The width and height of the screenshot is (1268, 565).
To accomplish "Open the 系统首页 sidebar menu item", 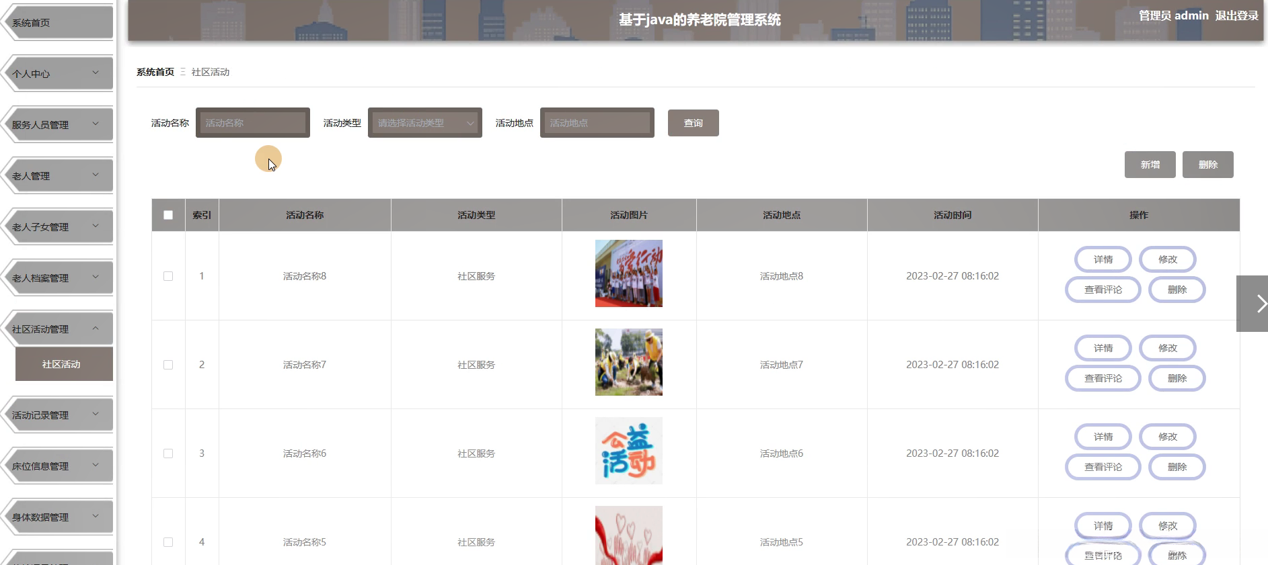I will [58, 23].
